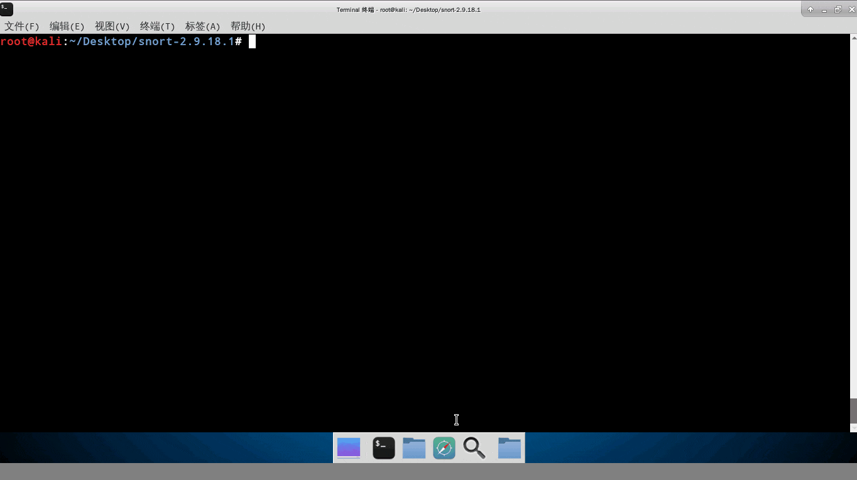Click the scrollbar down arrow
This screenshot has height=480, width=857.
(x=853, y=428)
